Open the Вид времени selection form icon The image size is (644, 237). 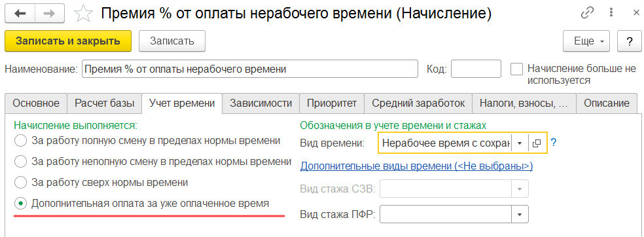pyautogui.click(x=537, y=143)
